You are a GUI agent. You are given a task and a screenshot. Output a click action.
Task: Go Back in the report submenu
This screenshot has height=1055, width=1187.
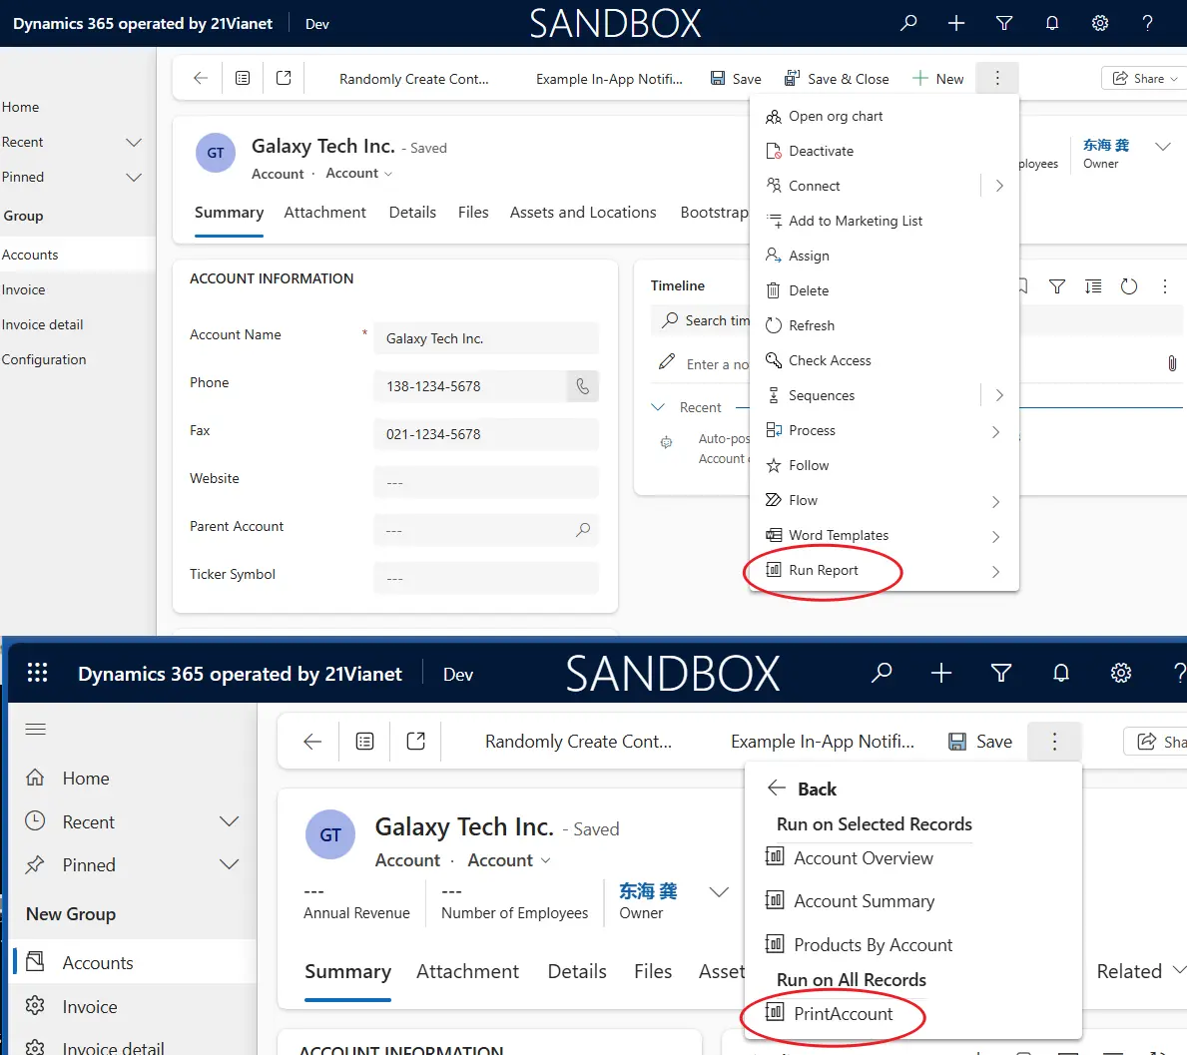[802, 789]
